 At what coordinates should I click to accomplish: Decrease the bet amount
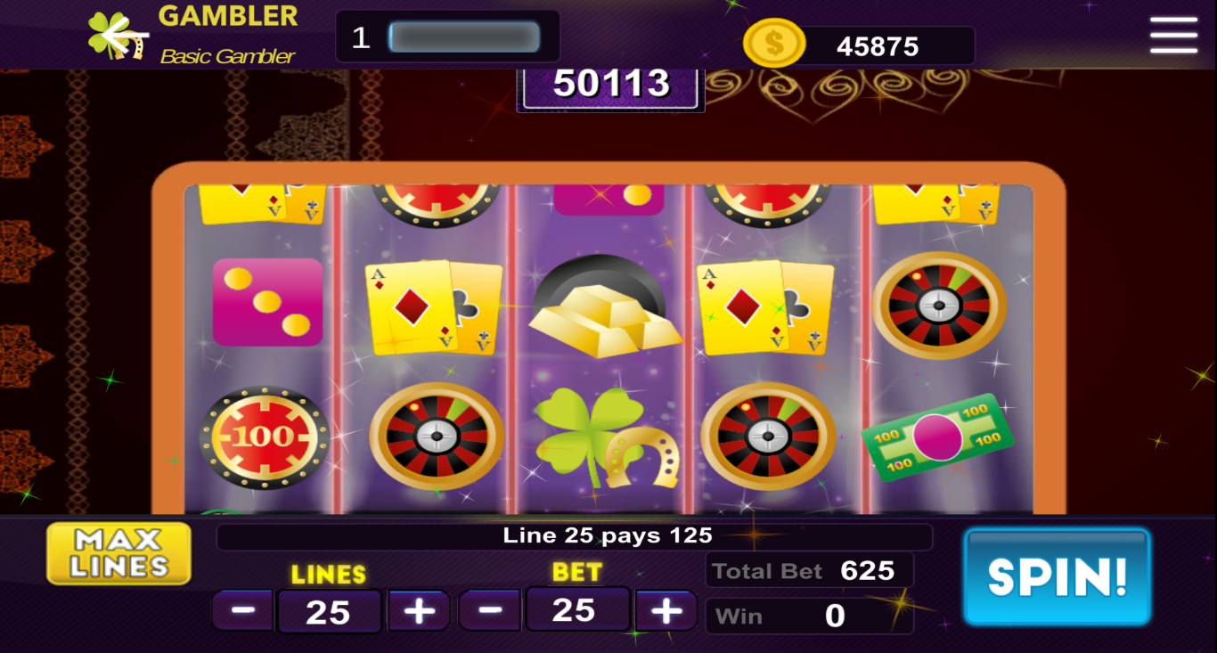tap(489, 610)
